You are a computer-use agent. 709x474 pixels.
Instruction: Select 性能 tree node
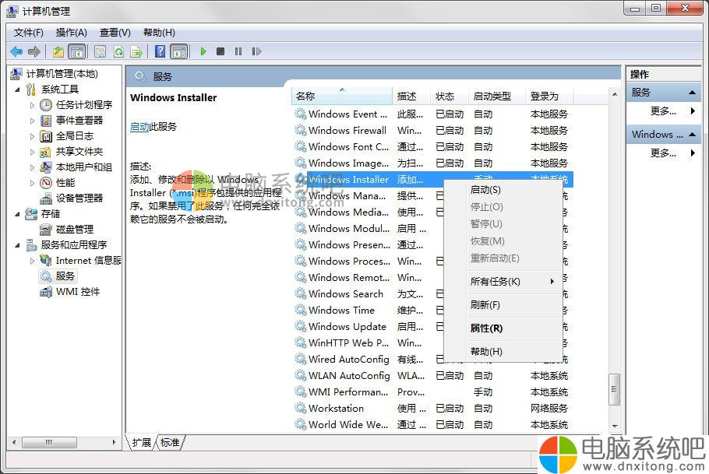[65, 183]
